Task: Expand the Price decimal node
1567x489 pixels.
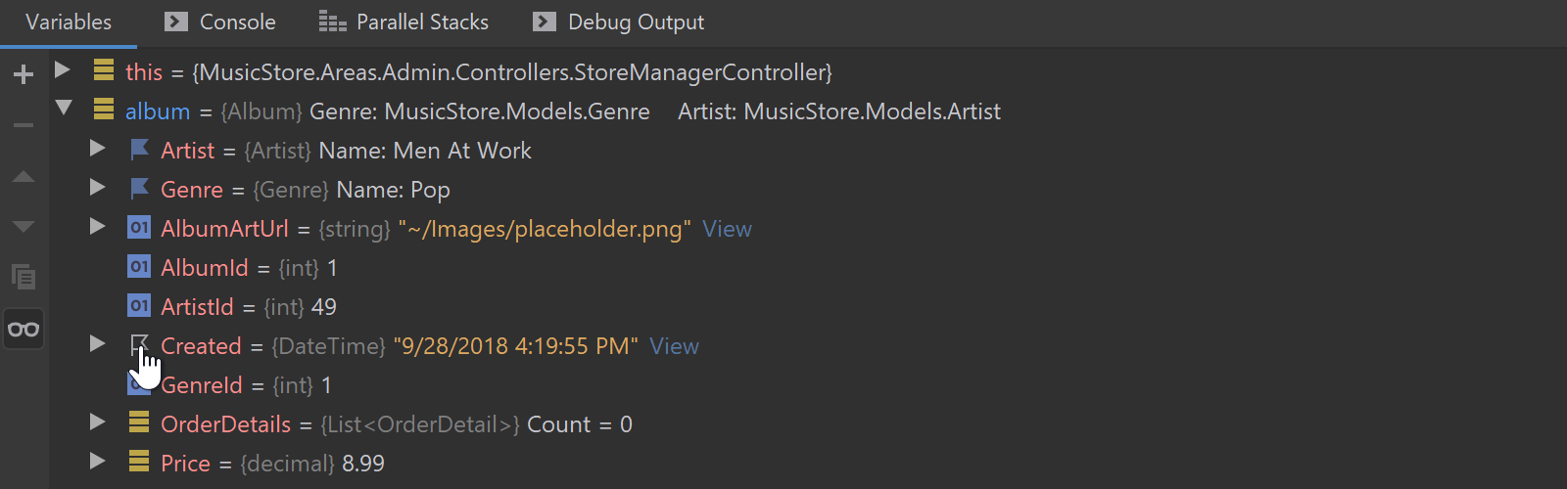Action: point(97,461)
